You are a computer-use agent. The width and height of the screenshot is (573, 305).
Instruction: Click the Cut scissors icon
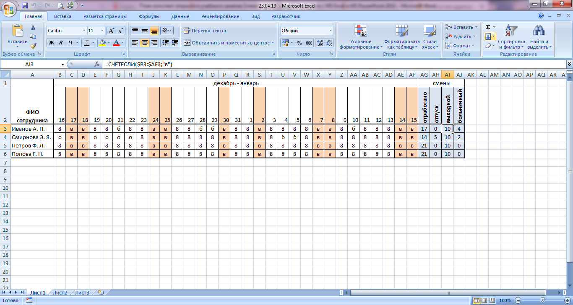33,27
